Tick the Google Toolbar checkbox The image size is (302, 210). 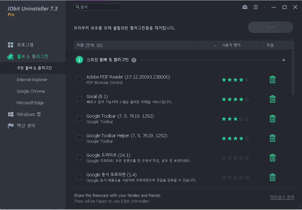pyautogui.click(x=79, y=118)
